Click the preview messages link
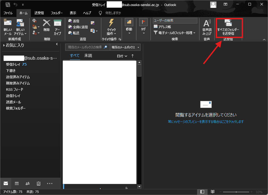 click(x=206, y=122)
